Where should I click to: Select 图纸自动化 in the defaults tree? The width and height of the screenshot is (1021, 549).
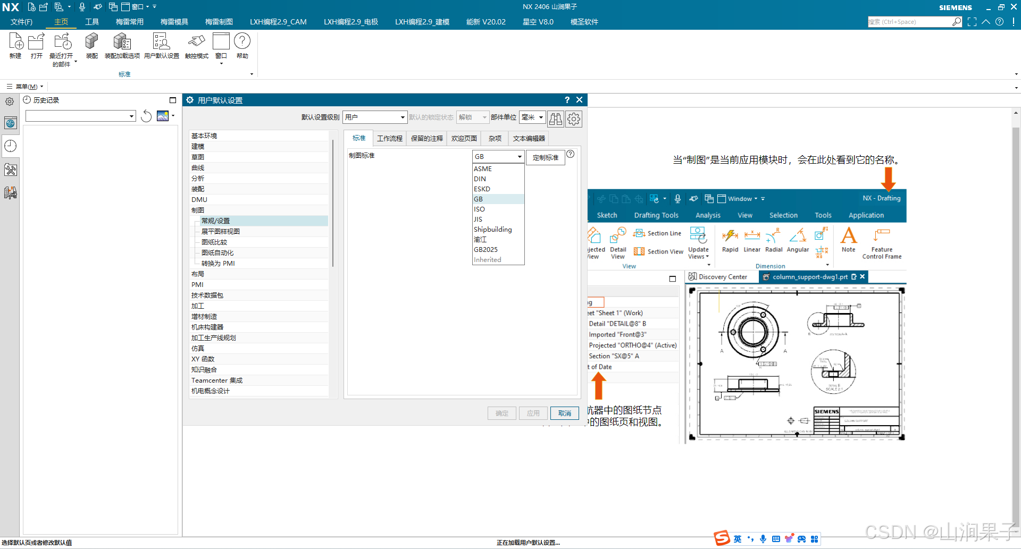(264, 252)
